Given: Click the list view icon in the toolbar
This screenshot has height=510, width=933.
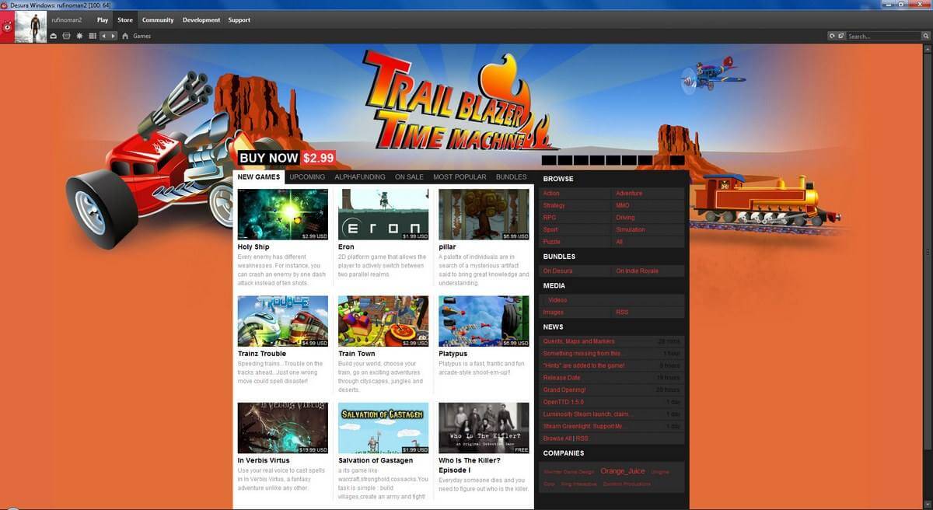Looking at the screenshot, I should point(93,36).
